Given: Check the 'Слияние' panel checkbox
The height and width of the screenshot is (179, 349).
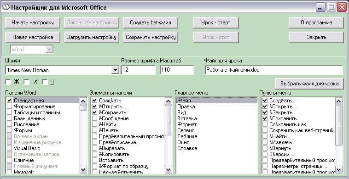Looking at the screenshot, I should [9, 160].
